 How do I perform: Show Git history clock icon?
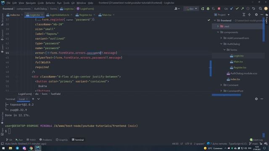click(x=248, y=8)
